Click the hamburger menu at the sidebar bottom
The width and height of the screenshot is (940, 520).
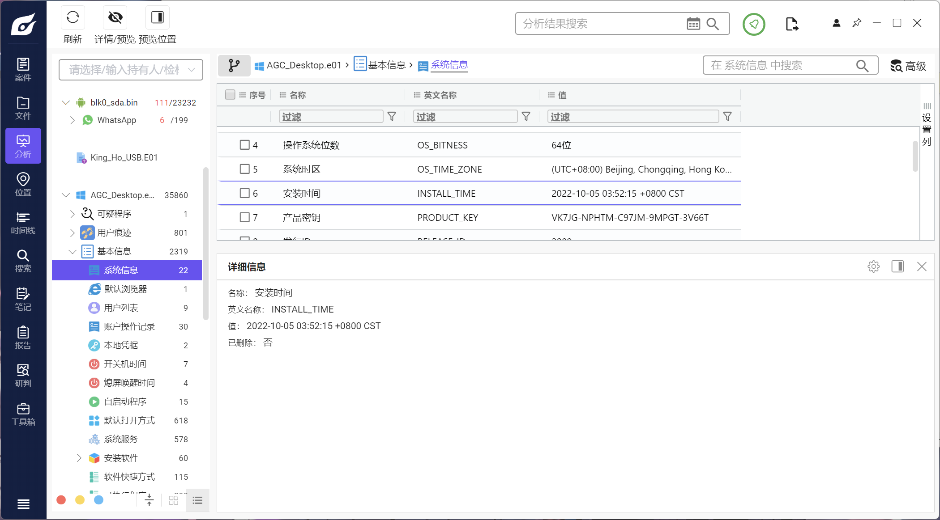tap(23, 504)
